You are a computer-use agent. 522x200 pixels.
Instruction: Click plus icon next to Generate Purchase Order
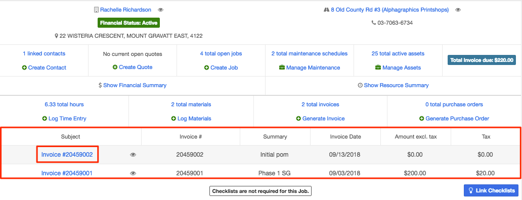(422, 118)
